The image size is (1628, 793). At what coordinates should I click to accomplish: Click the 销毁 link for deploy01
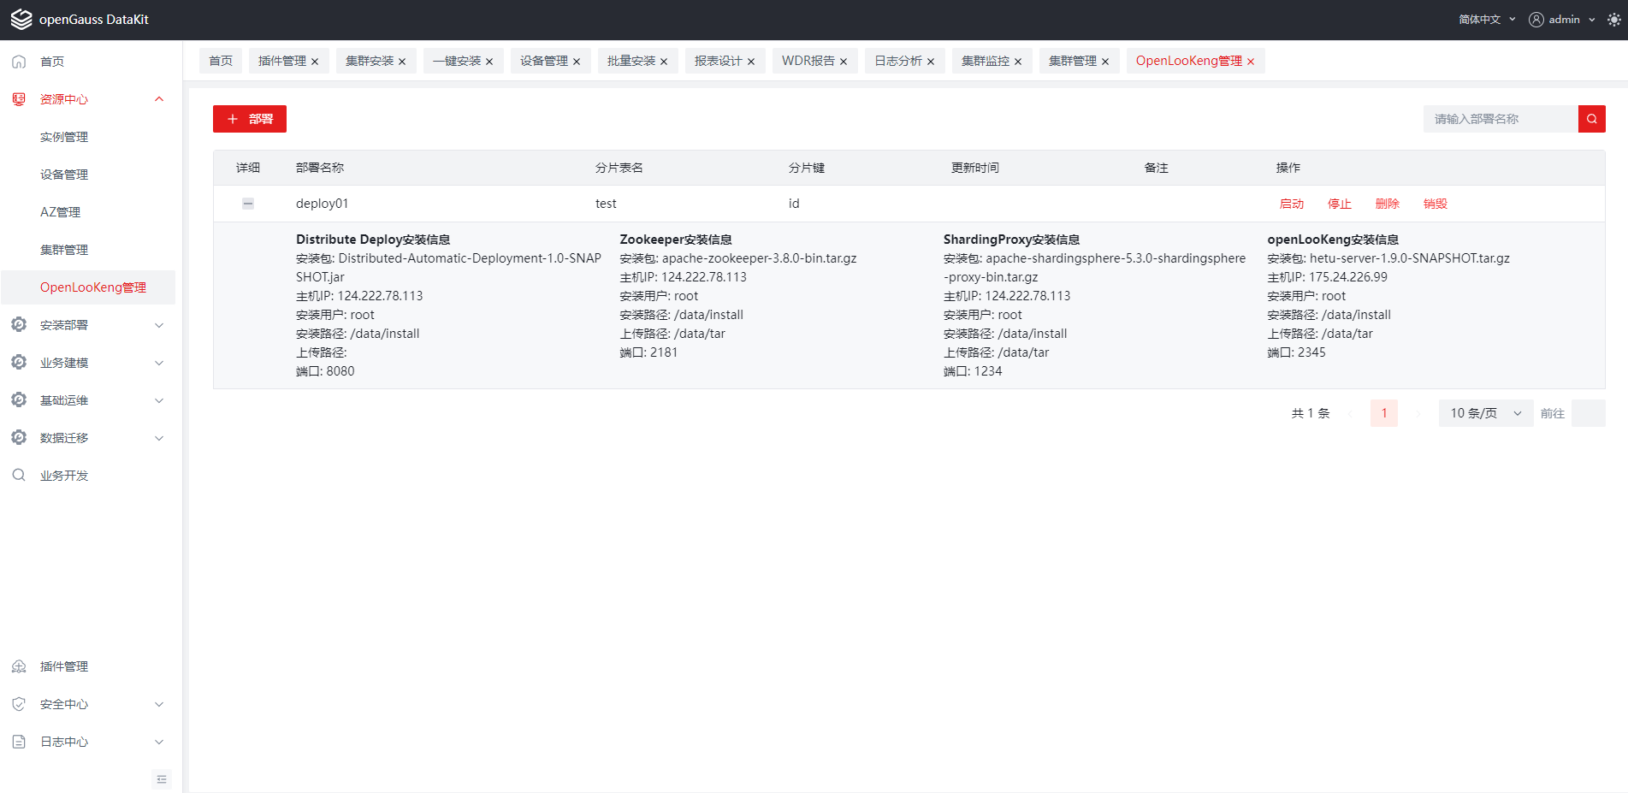point(1435,204)
